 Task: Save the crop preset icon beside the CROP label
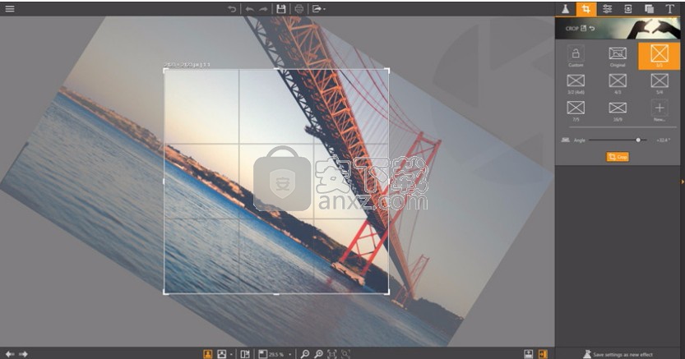coord(583,29)
